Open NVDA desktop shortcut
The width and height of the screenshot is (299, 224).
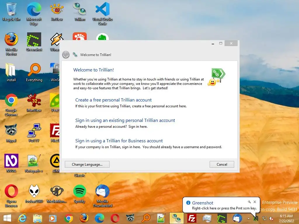11,163
